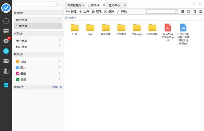Expand 语音 row chevron
The width and height of the screenshot is (204, 131).
pyautogui.click(x=60, y=73)
